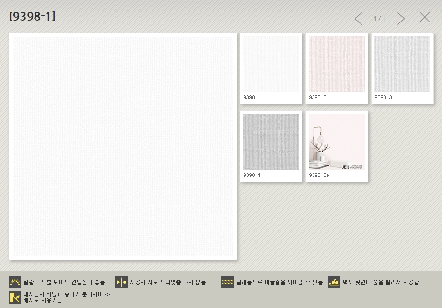Screen dimensions: 442x308
Task: Close the wallpaper viewer with X
Action: [425, 18]
